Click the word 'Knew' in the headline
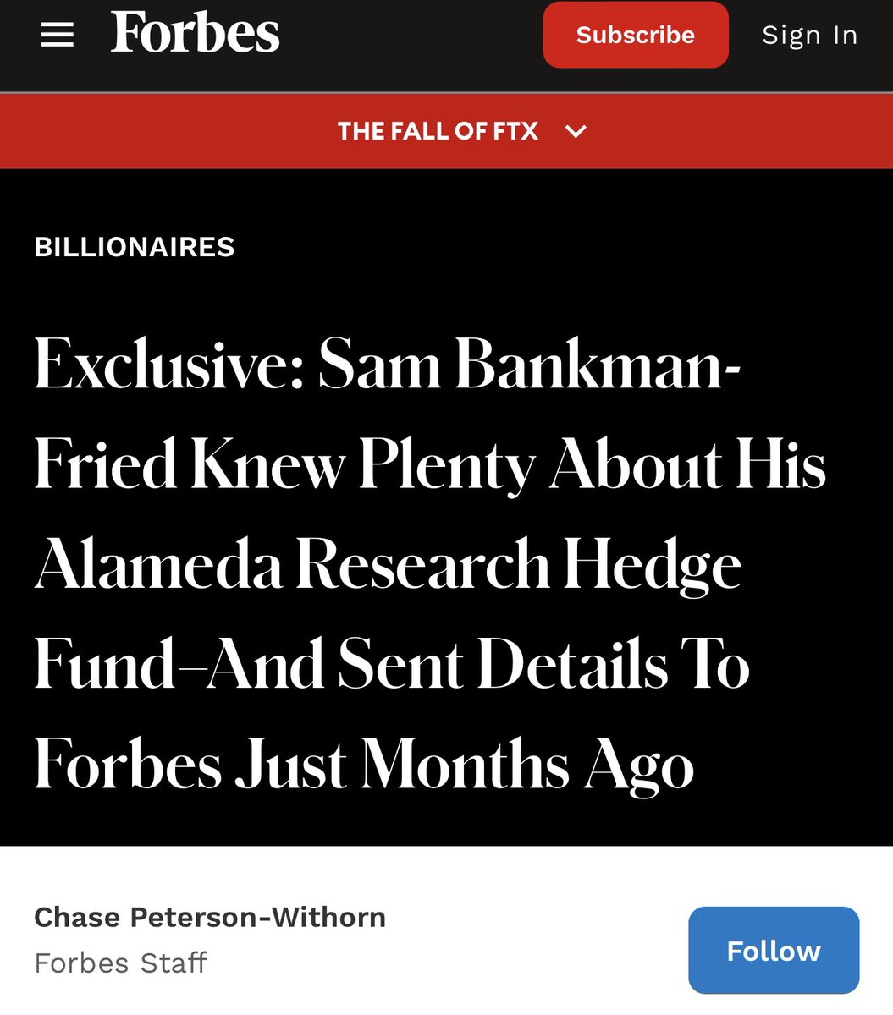 [267, 465]
